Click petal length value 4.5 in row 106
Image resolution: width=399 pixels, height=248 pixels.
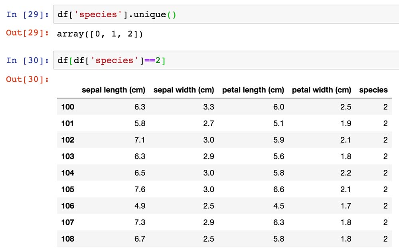(279, 206)
